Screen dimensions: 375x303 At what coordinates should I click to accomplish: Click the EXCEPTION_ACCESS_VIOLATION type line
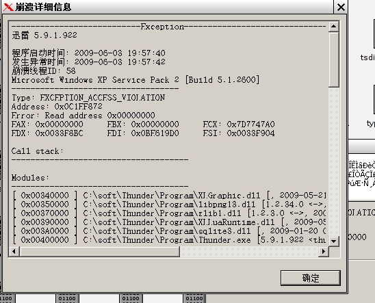click(88, 98)
